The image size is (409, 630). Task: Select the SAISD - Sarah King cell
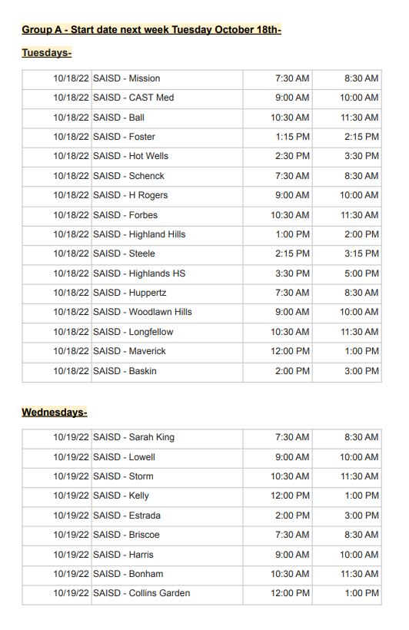click(167, 438)
